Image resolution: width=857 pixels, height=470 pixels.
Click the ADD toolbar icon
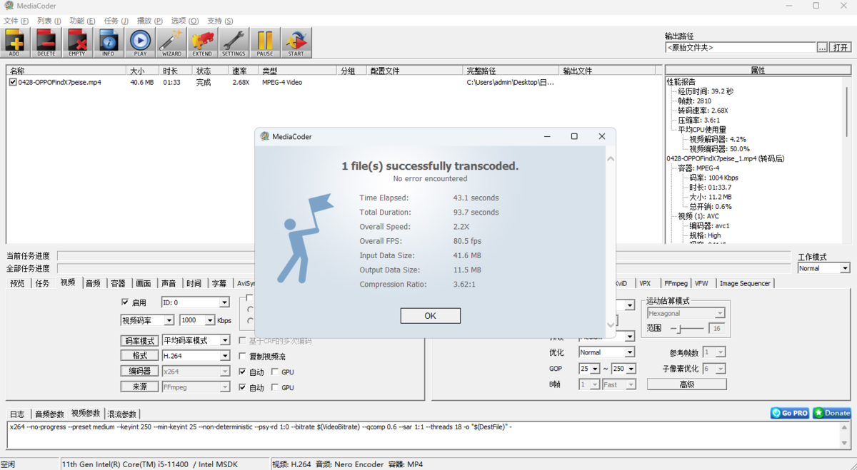click(x=15, y=42)
